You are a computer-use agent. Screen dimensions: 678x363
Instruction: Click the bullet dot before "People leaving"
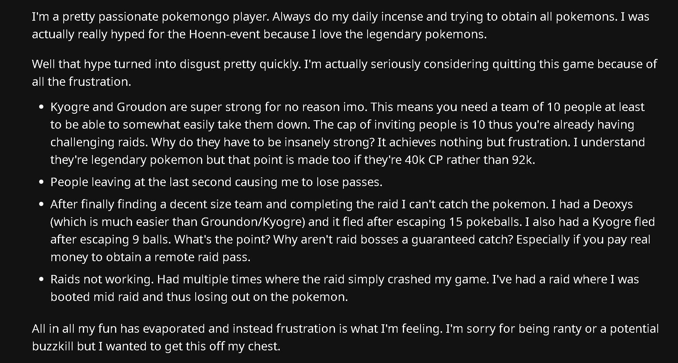click(x=41, y=182)
